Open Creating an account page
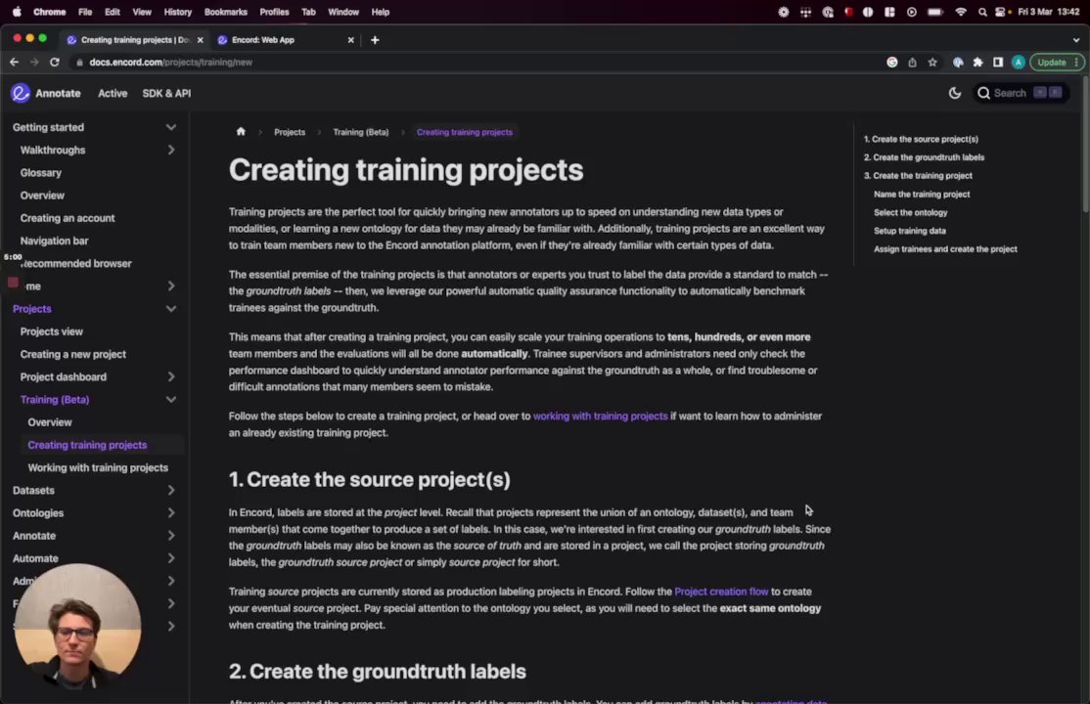1090x704 pixels. coord(68,218)
